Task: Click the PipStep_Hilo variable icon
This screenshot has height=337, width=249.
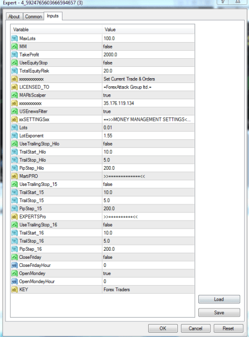Action: point(15,168)
